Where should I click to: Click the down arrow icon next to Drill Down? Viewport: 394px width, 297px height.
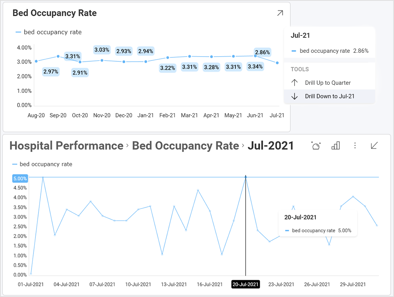295,96
